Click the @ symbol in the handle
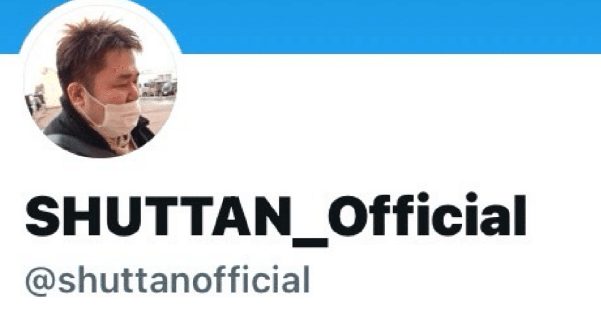Screen dimensions: 601x314 click(x=40, y=281)
